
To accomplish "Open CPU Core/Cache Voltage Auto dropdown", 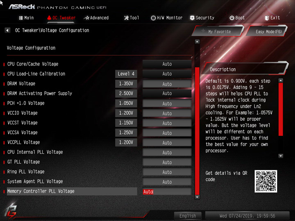I will (167, 64).
